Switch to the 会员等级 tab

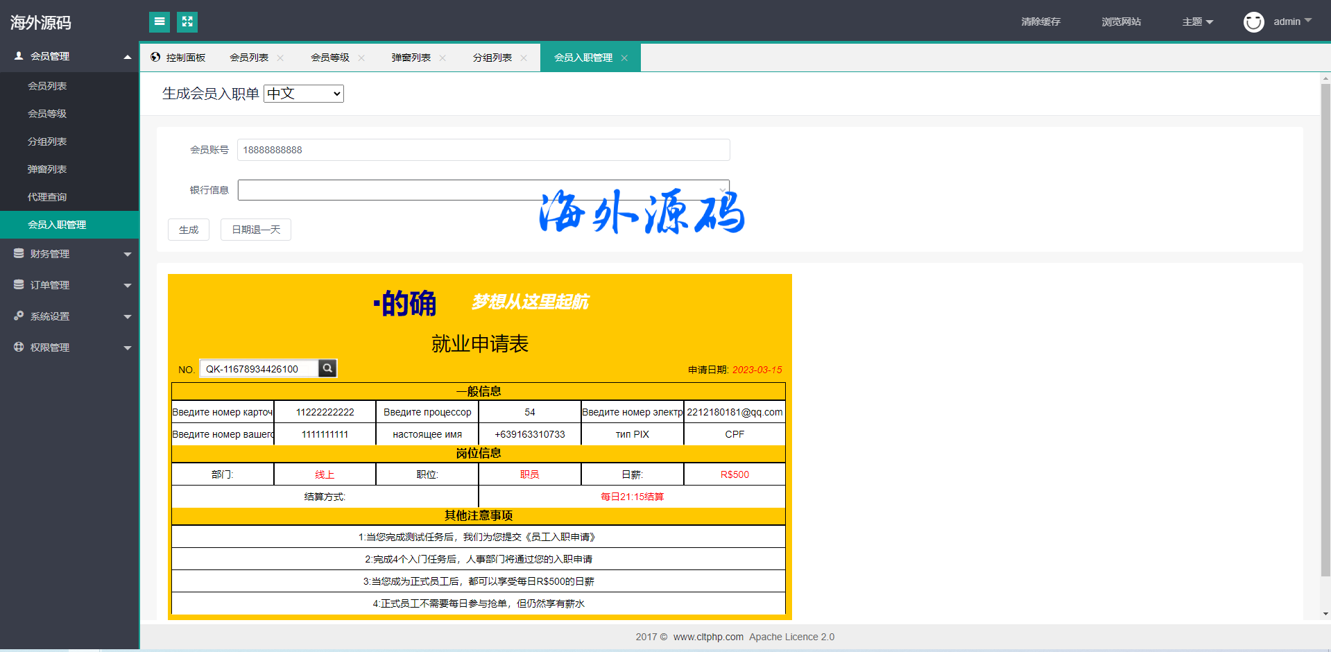tap(329, 58)
